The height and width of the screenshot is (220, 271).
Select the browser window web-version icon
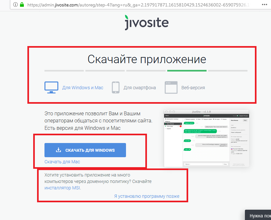tap(171, 87)
